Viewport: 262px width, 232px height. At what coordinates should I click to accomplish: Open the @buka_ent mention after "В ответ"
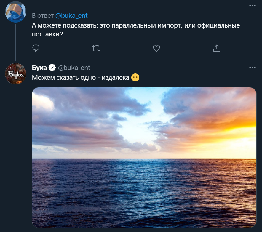tap(71, 16)
